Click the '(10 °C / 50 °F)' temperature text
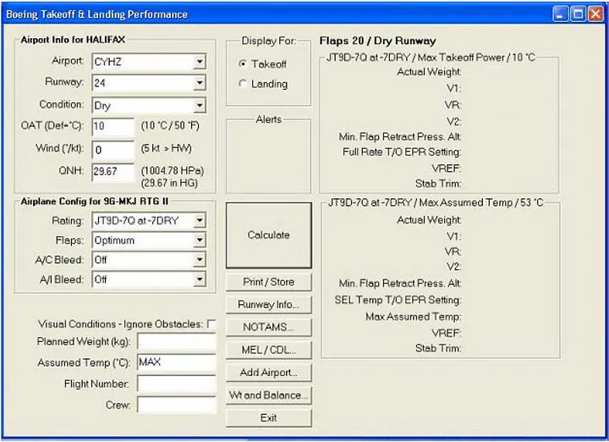 [170, 126]
